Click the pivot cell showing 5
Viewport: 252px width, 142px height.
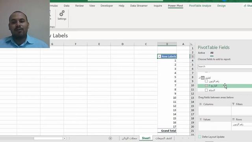pos(167,77)
